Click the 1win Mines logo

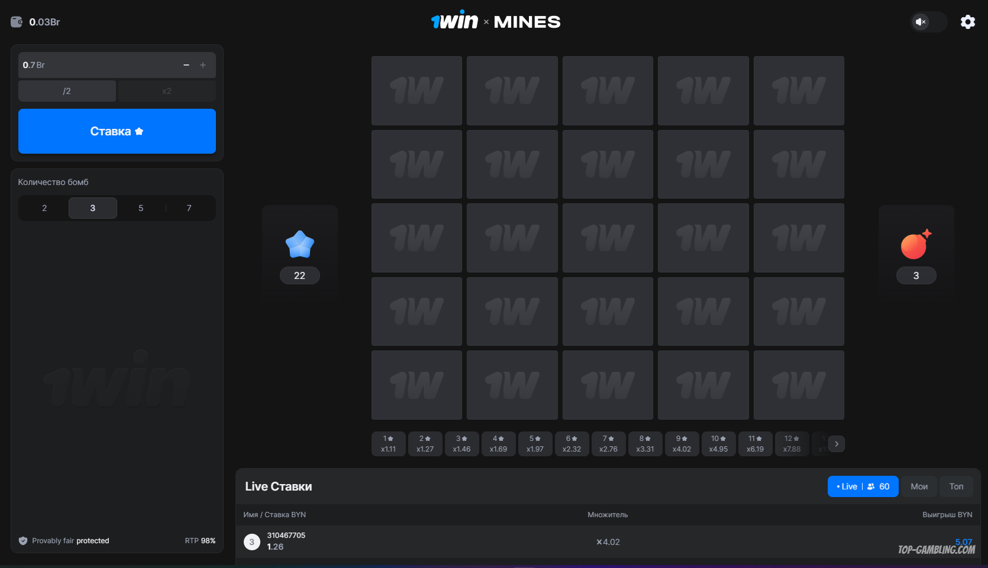tap(496, 21)
